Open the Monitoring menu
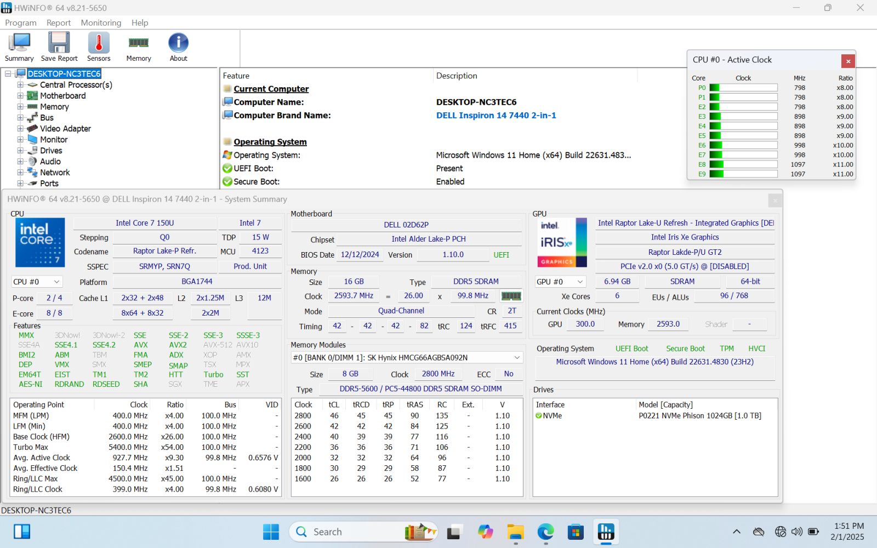Screen dimensions: 877x548 click(x=101, y=22)
